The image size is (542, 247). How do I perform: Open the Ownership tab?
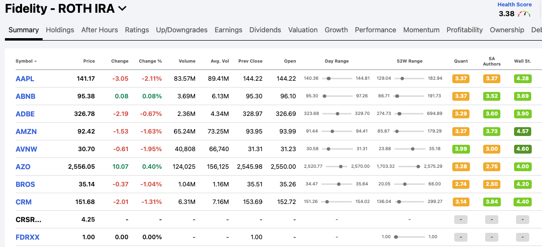click(x=507, y=30)
